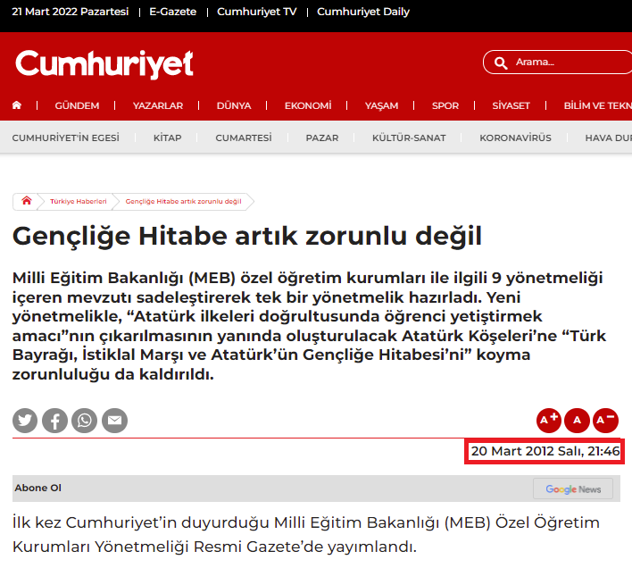Select the KİTAP submenu

pos(167,138)
